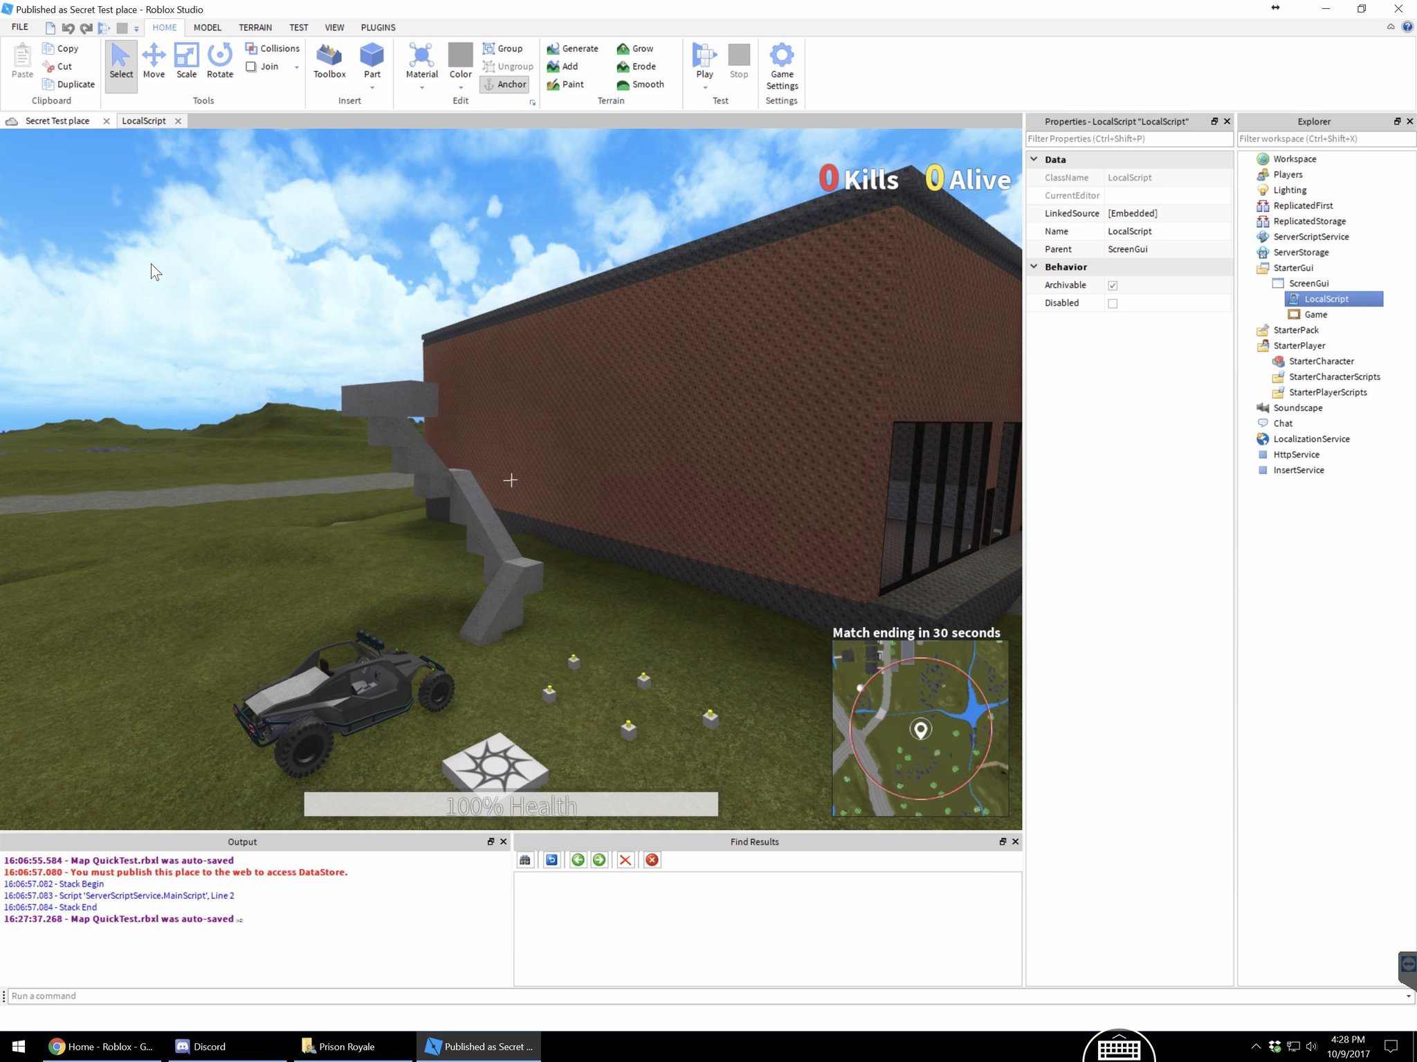Click the Game Settings gear icon
Screen dimensions: 1417x1062
pos(782,56)
